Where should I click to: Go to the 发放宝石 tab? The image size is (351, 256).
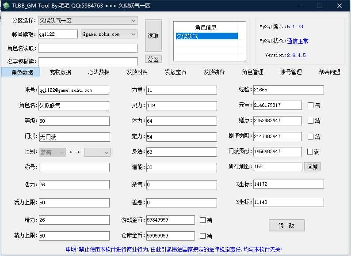pyautogui.click(x=175, y=72)
